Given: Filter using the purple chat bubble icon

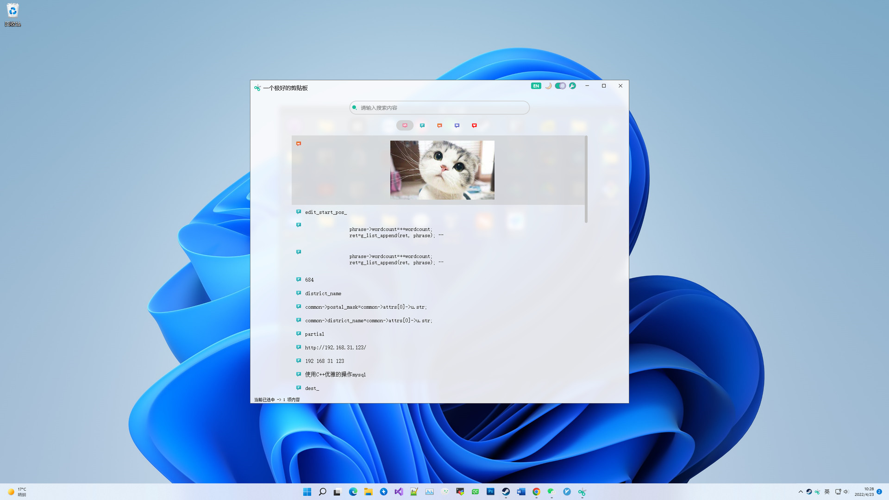Looking at the screenshot, I should click(x=457, y=125).
